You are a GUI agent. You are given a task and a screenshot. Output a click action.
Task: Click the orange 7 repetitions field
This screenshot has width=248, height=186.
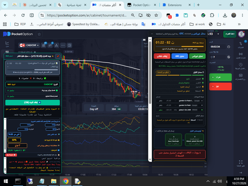tap(17, 145)
